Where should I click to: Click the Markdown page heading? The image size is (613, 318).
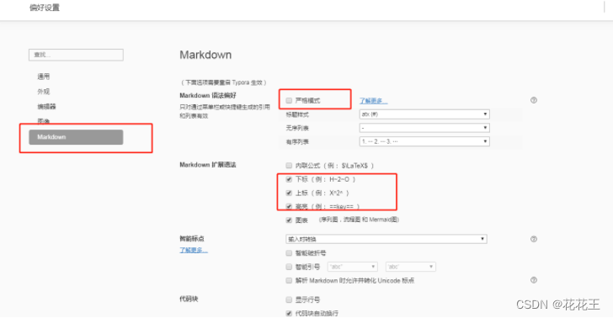(205, 55)
